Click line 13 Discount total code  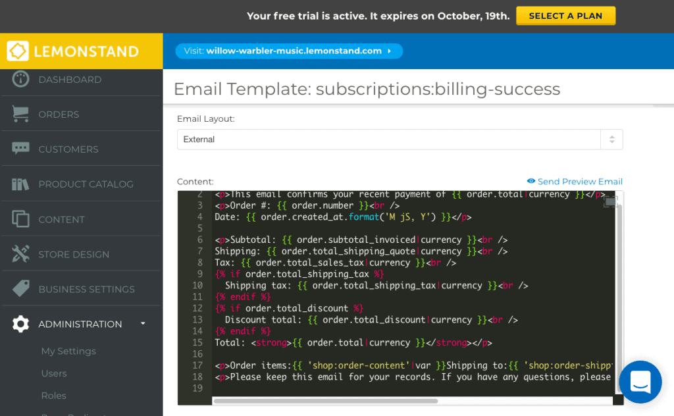[371, 320]
